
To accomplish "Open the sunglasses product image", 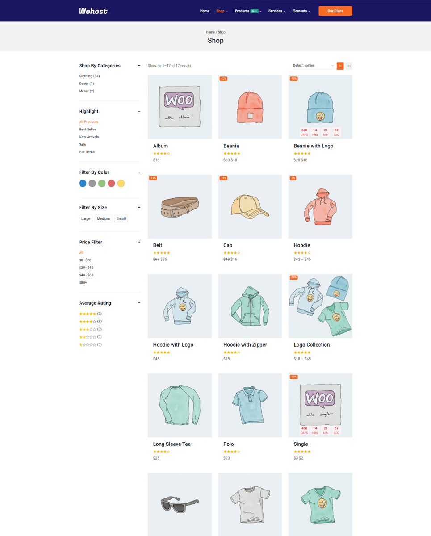I will coord(180,504).
